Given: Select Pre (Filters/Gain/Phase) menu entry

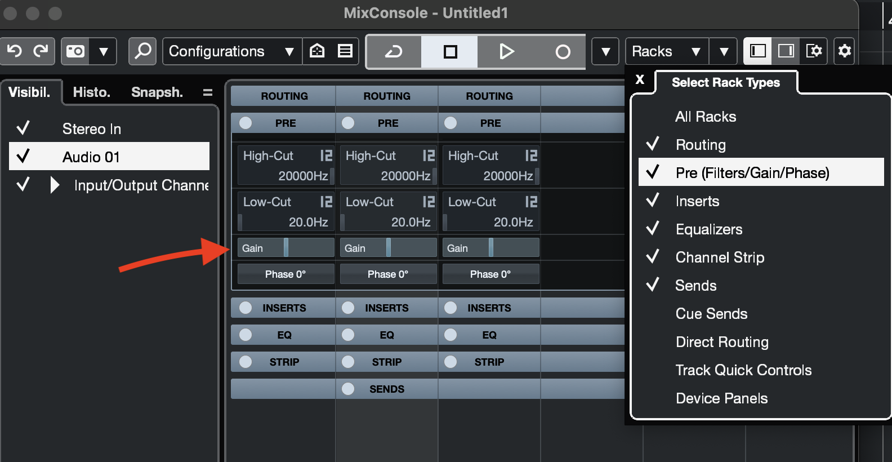Looking at the screenshot, I should tap(761, 172).
